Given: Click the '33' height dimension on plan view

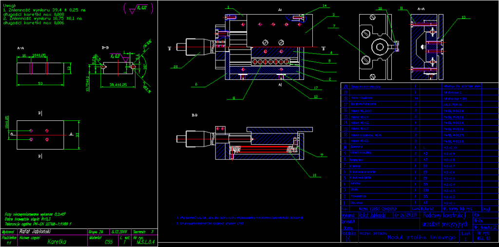Looking at the screenshot, I should 77,134.
